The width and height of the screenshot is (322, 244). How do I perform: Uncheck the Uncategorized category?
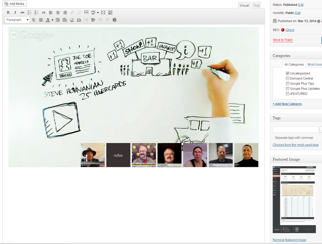pos(287,73)
